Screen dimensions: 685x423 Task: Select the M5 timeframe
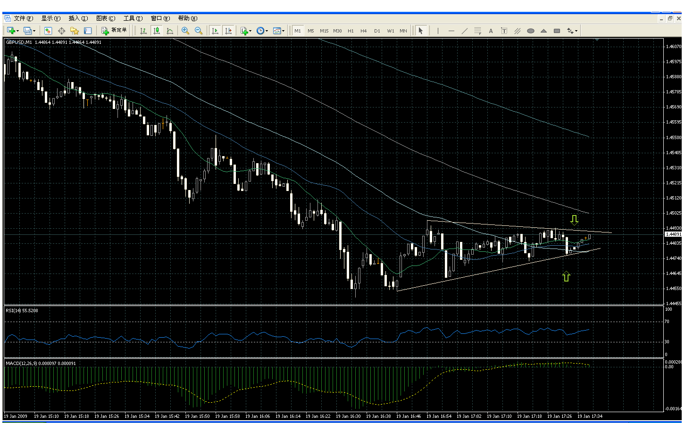(x=311, y=31)
